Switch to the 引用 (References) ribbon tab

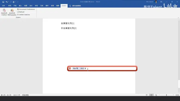pos(42,6)
